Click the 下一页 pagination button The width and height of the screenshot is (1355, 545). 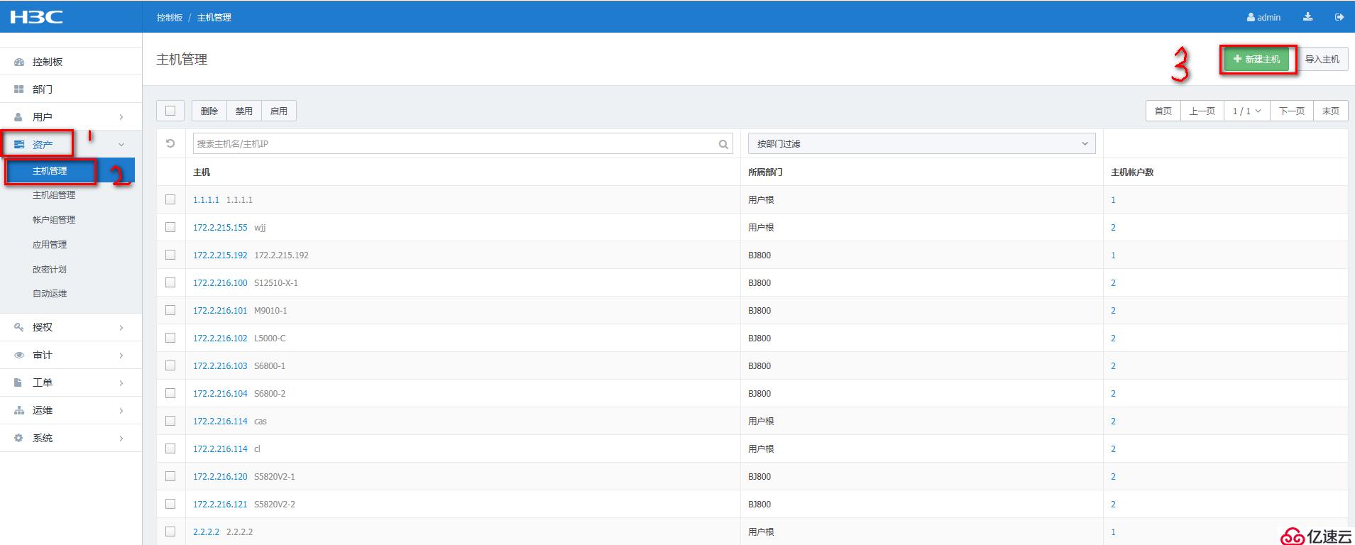[1292, 111]
